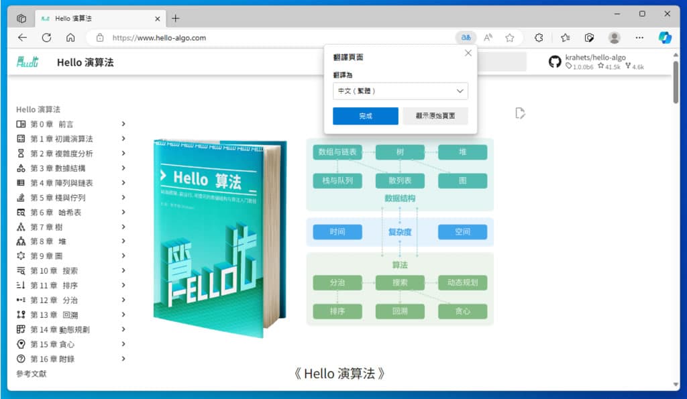Click the blue 完成 button
The width and height of the screenshot is (687, 399).
point(366,116)
